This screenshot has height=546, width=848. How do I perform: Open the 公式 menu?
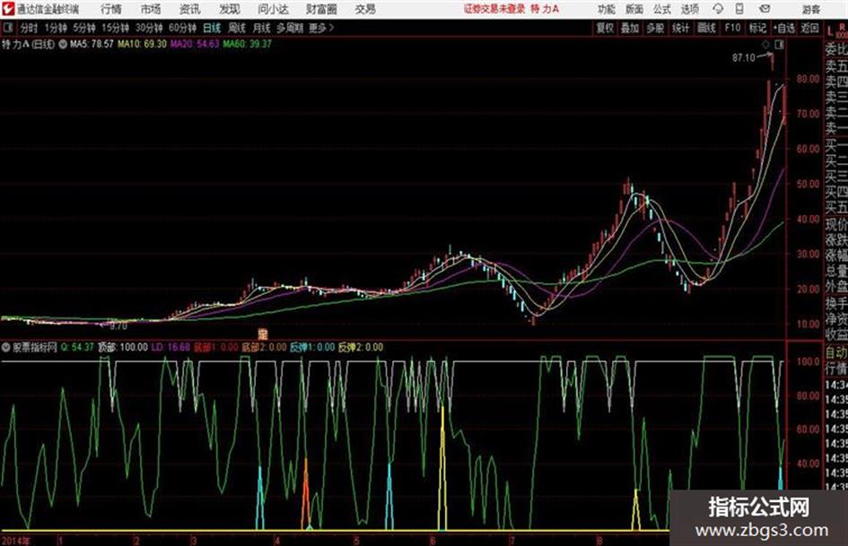[662, 9]
